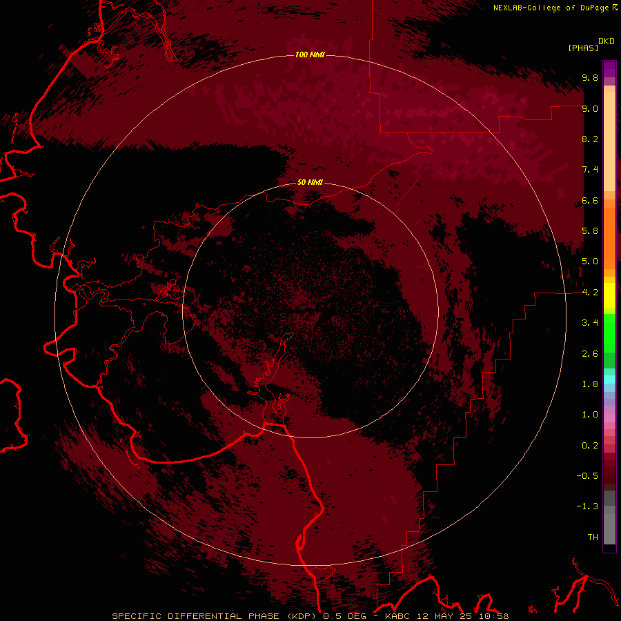Click the DKD label above the color scale
The width and height of the screenshot is (621, 621).
click(x=607, y=41)
